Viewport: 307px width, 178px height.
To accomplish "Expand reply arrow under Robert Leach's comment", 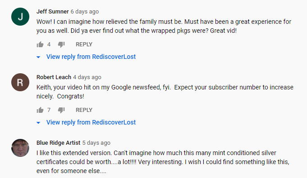I will 38,123.
